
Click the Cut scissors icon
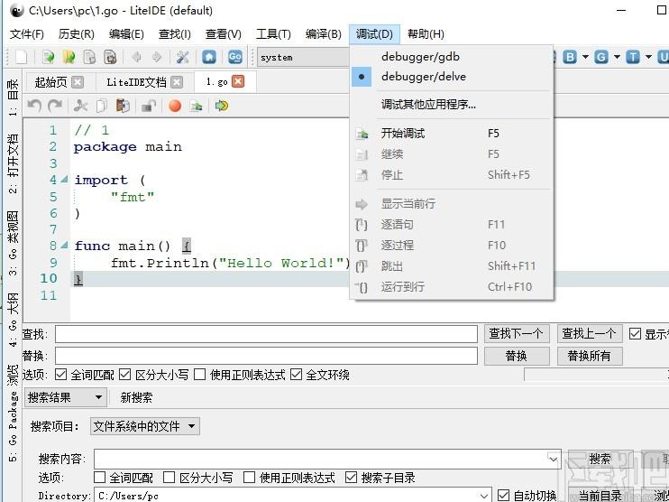point(80,106)
